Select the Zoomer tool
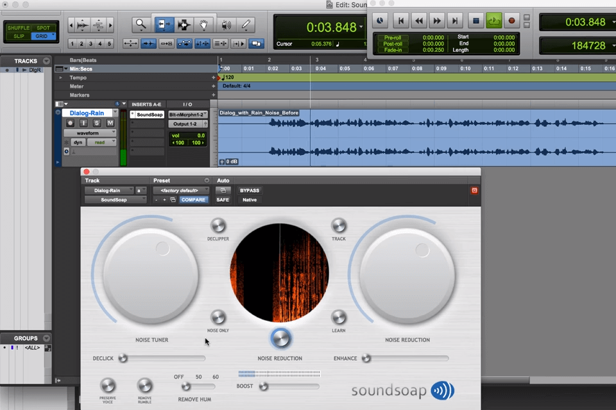616x410 pixels. [x=141, y=24]
